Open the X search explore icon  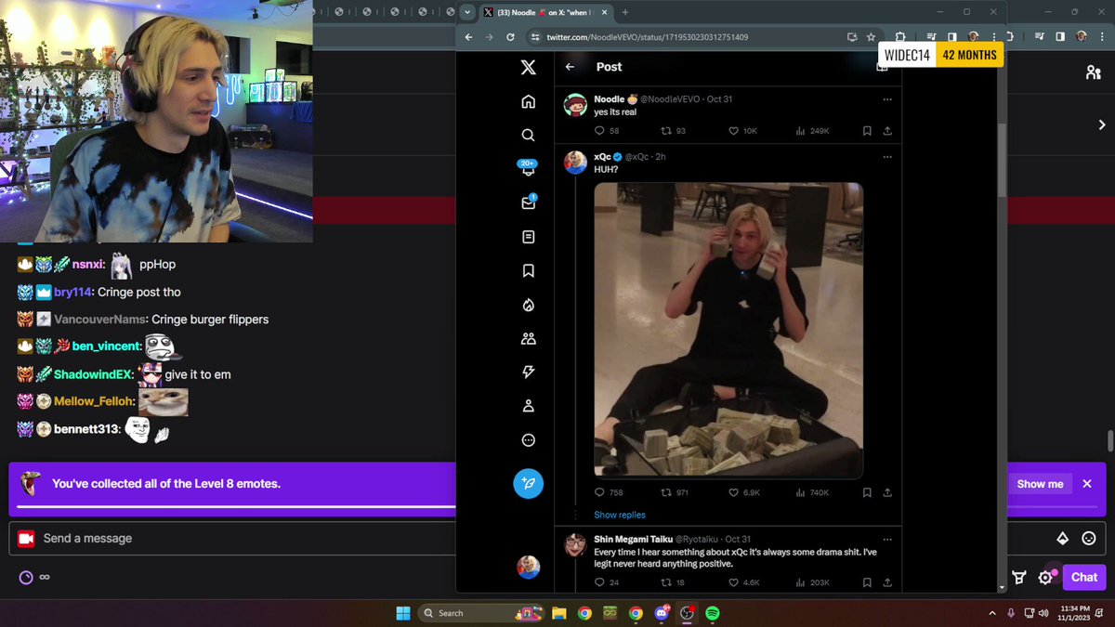pos(528,135)
